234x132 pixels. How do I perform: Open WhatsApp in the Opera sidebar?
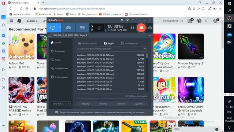3,43
